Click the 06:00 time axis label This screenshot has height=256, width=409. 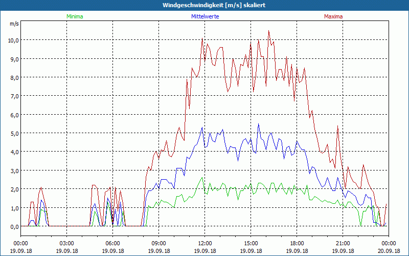112,244
